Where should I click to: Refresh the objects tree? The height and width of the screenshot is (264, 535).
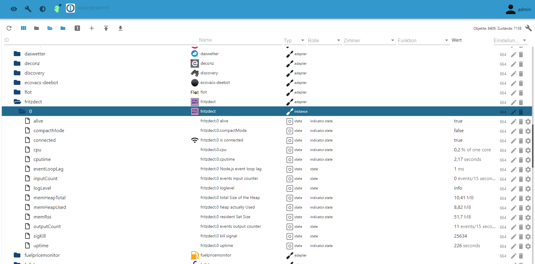[9, 28]
